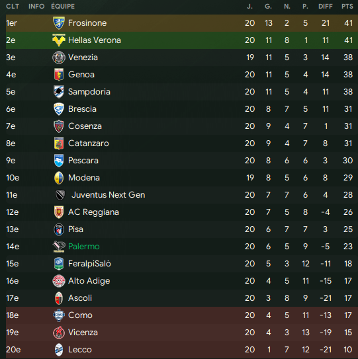Click the ÉQUIPE column header
Viewport: 358px width, 359px height.
click(x=63, y=6)
